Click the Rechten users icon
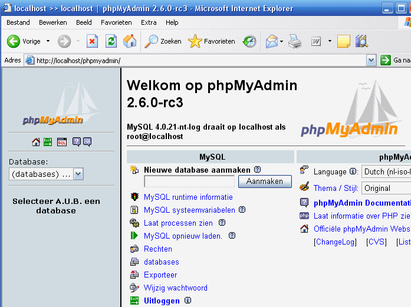The width and height of the screenshot is (411, 307). 134,249
